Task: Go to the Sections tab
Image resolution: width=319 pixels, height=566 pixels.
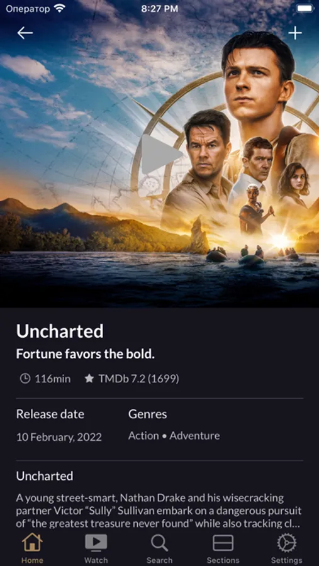Action: (223, 548)
